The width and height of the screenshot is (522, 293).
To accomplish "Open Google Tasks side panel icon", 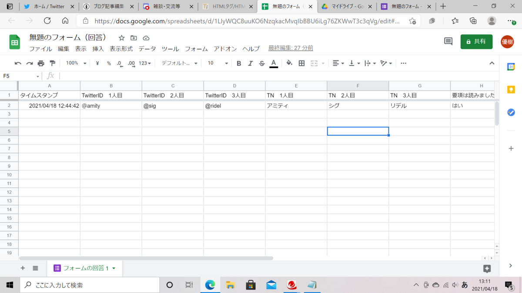I will pyautogui.click(x=511, y=112).
